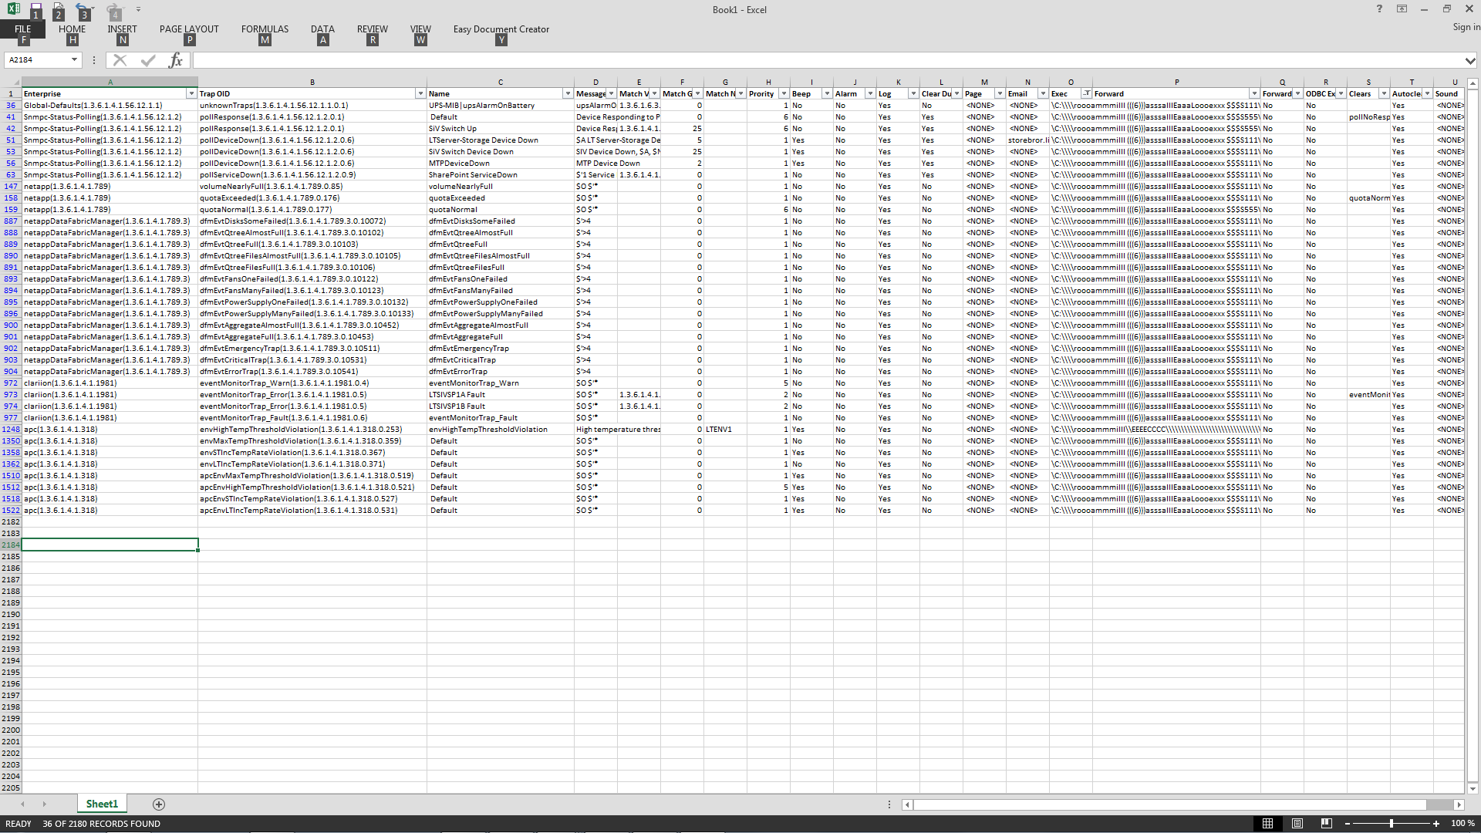Screen dimensions: 1481x833
Task: Click the zoom out minus button
Action: coord(1348,824)
